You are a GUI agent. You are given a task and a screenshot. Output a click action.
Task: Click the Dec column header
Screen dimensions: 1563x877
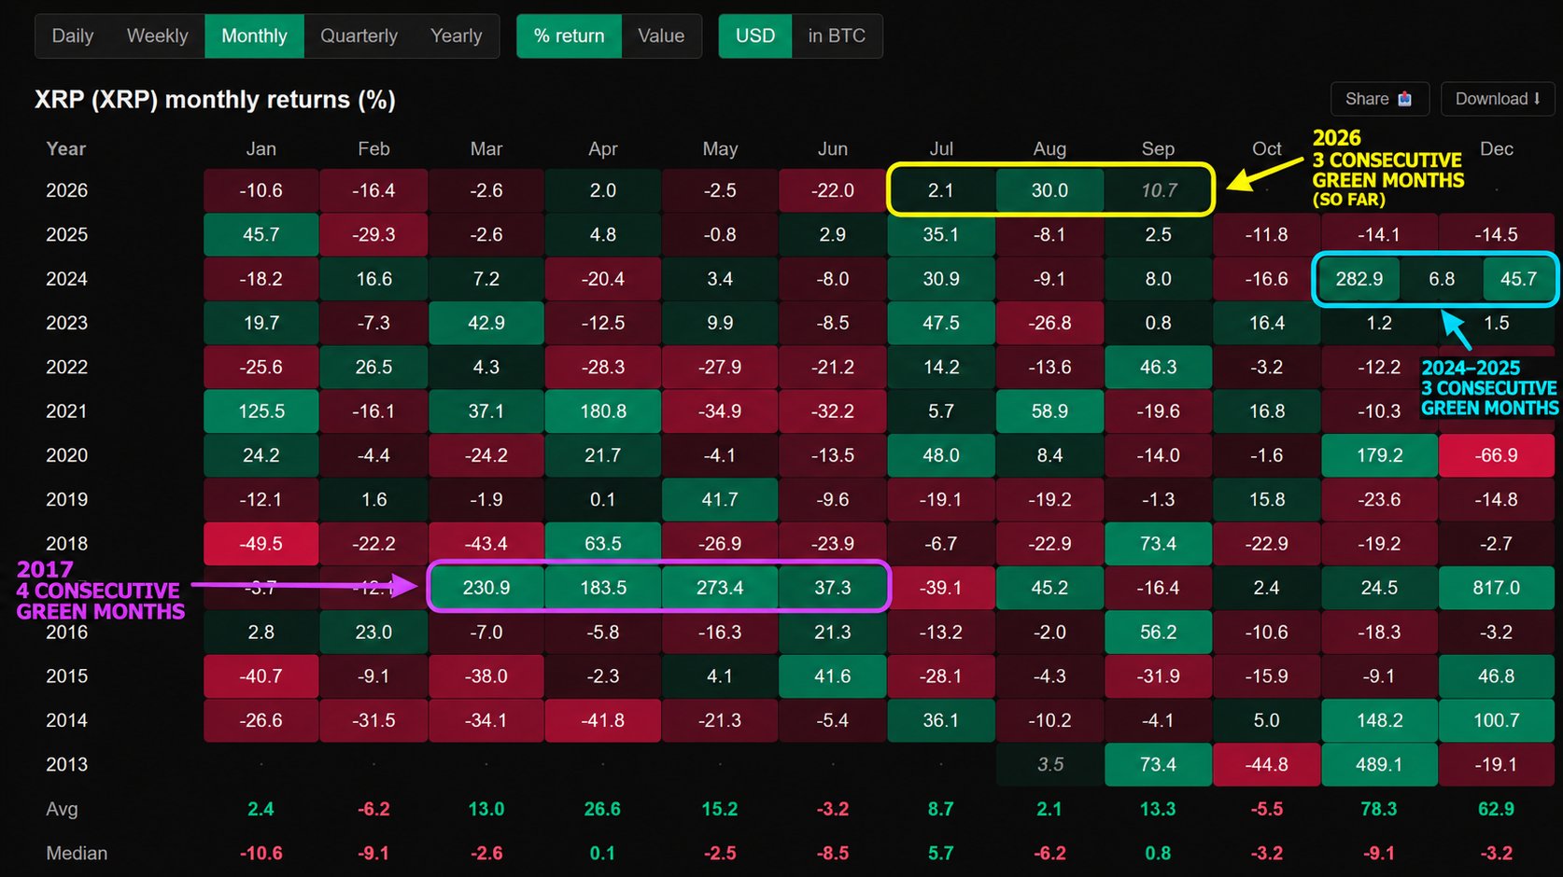pyautogui.click(x=1497, y=149)
